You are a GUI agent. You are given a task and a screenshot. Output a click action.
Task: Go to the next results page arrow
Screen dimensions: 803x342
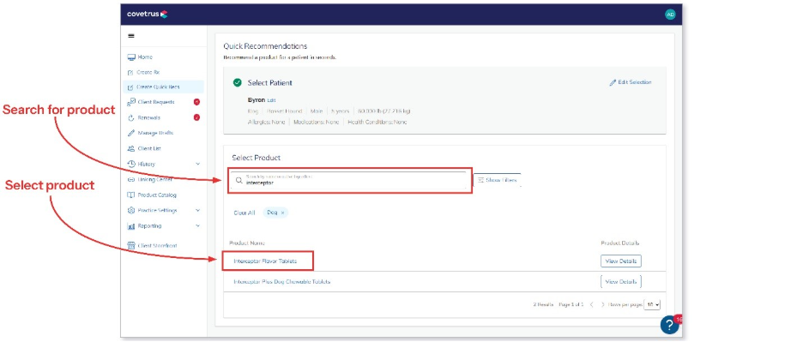click(603, 304)
